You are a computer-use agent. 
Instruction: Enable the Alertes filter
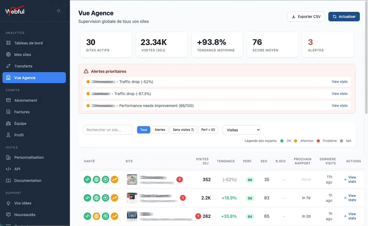[x=160, y=130]
